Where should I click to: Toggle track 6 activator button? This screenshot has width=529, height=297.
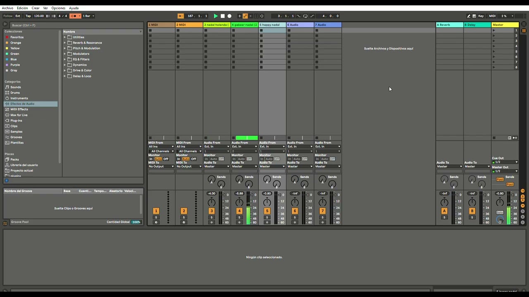(295, 211)
